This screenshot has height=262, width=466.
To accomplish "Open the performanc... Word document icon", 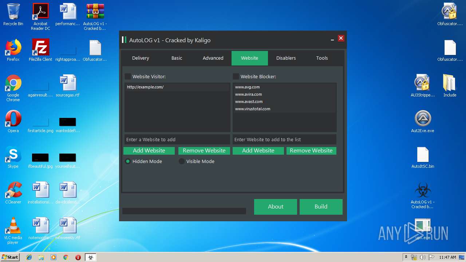I will 68,15.
